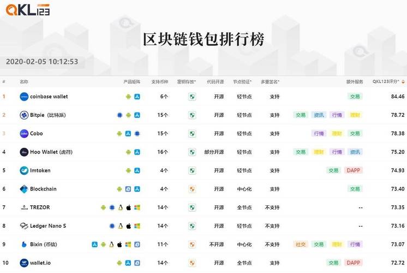Click the coinbase wallet logo icon
The width and height of the screenshot is (407, 273).
pyautogui.click(x=24, y=97)
